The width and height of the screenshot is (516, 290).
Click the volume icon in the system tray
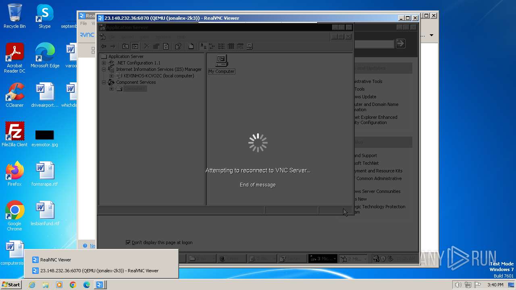458,285
